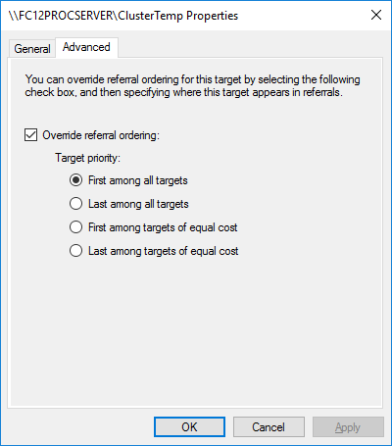Screen dimensions: 392x446
Task: Select First among all targets radio circle
Action: coord(75,180)
